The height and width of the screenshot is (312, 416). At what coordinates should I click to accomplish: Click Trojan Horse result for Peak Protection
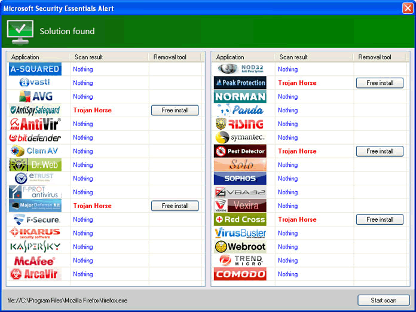point(297,82)
